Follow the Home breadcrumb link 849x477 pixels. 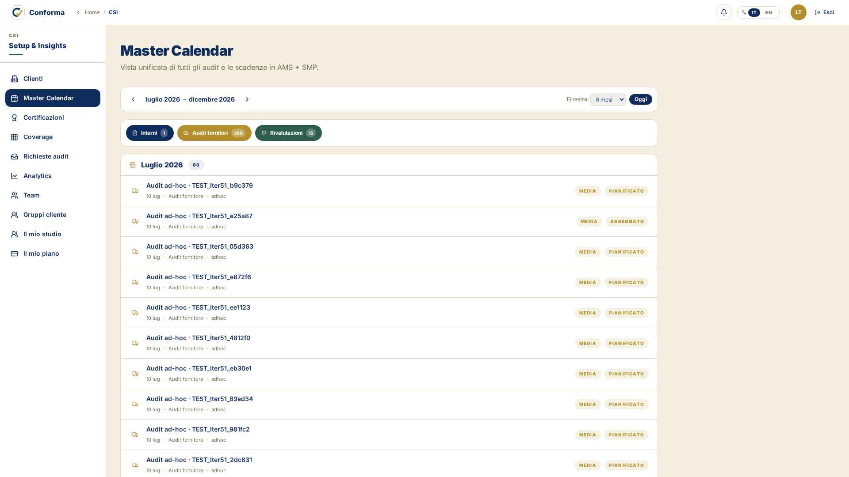coord(92,12)
